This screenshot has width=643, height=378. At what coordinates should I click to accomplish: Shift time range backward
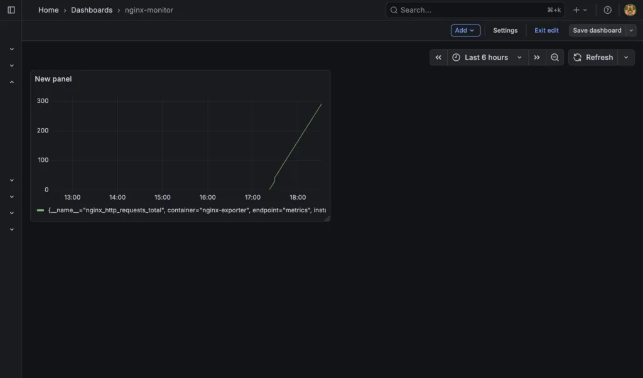(438, 57)
